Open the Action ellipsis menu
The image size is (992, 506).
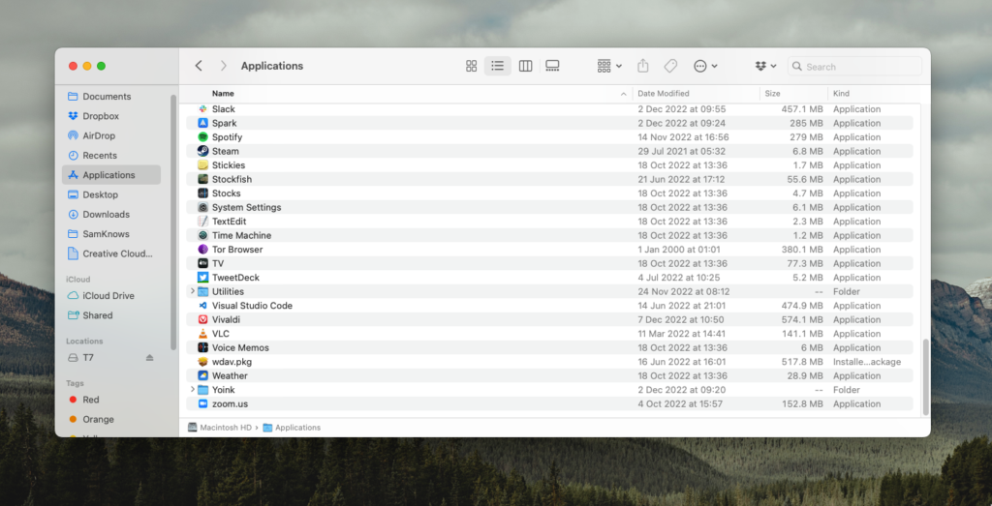[705, 67]
